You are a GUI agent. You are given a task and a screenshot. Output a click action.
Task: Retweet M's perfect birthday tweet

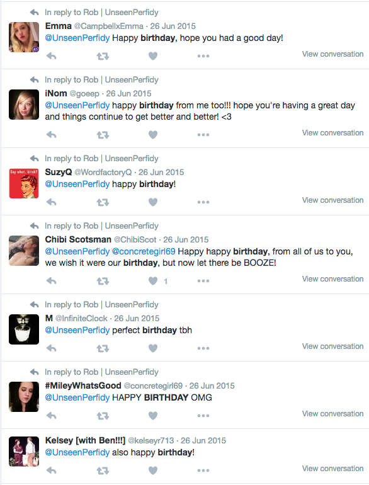(103, 348)
